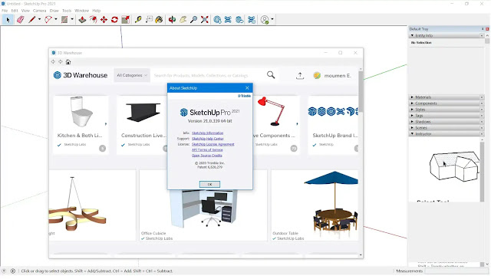
Task: Open the Tools menu
Action: click(67, 11)
